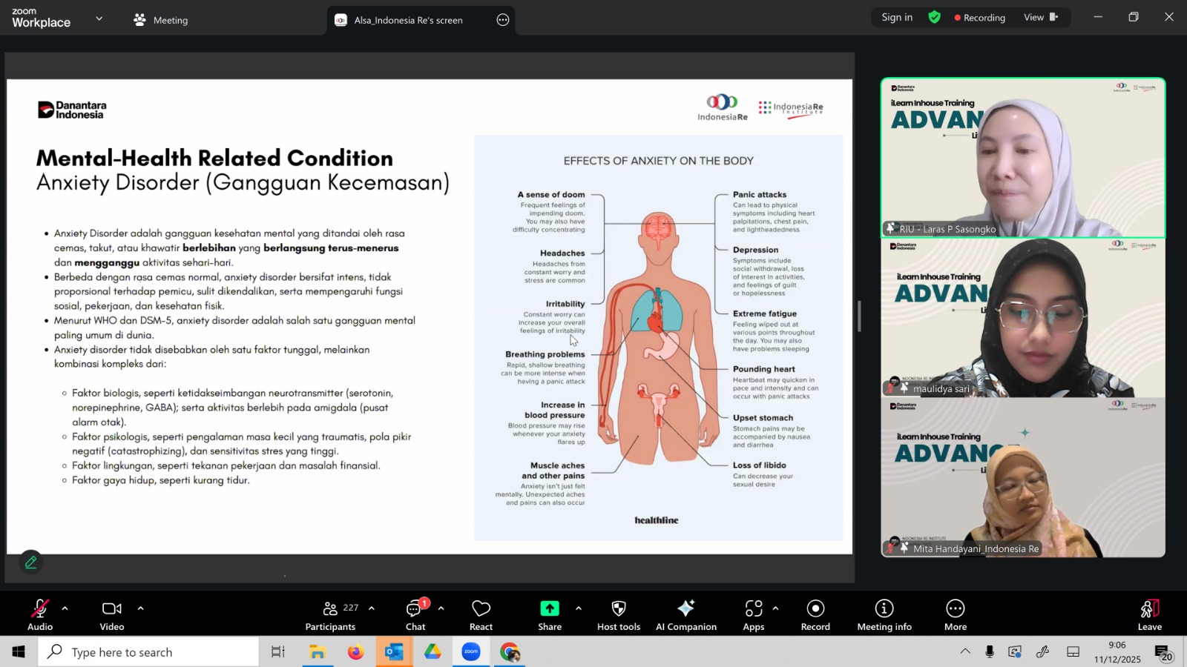Viewport: 1187px width, 667px height.
Task: Leave the meeting
Action: [1149, 614]
